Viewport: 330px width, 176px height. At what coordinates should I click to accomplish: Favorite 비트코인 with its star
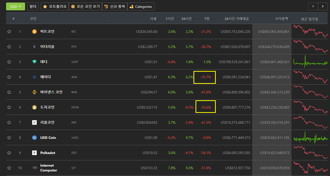pos(9,32)
